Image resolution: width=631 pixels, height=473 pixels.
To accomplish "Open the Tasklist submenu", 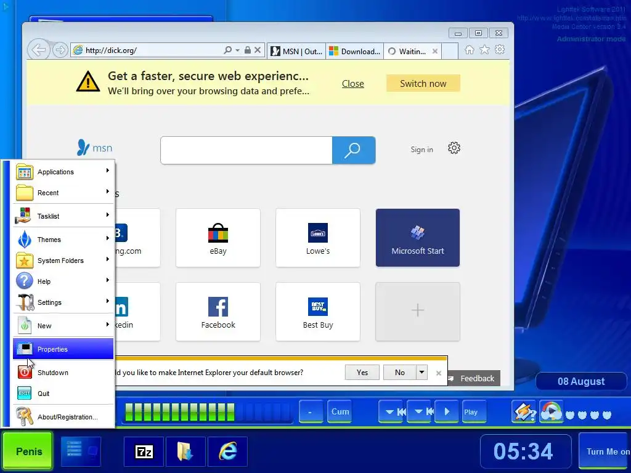I will click(x=63, y=216).
